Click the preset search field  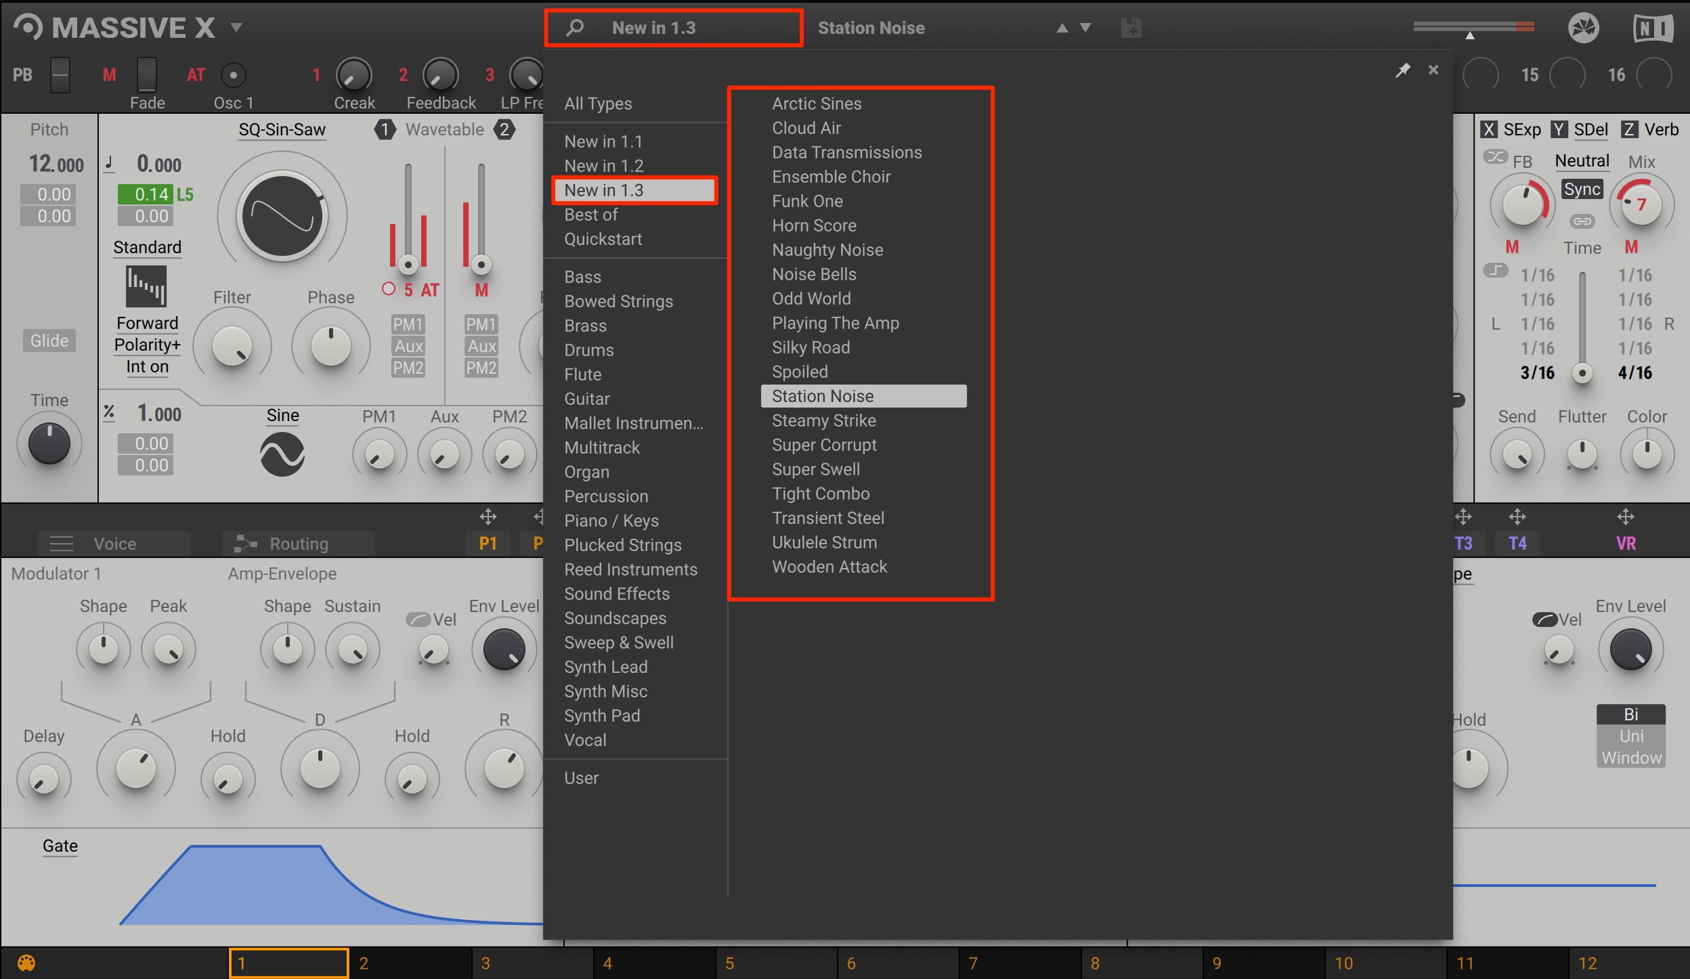[674, 28]
